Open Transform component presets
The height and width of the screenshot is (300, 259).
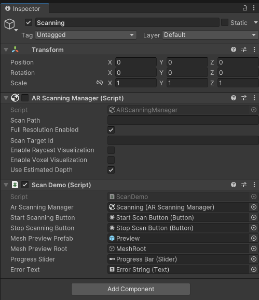click(244, 50)
